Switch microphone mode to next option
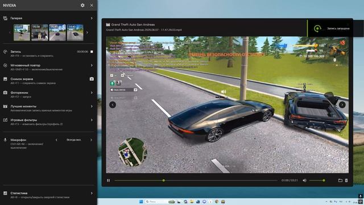Screen dimensions: 364x205 click(91, 140)
